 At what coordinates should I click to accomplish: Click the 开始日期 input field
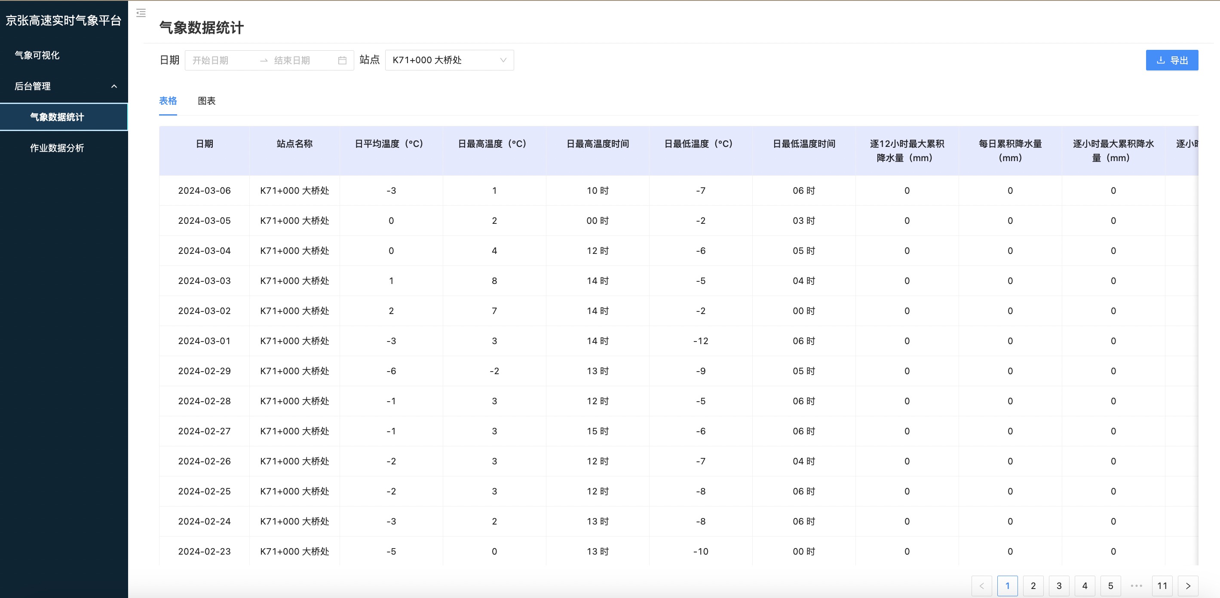click(x=223, y=60)
